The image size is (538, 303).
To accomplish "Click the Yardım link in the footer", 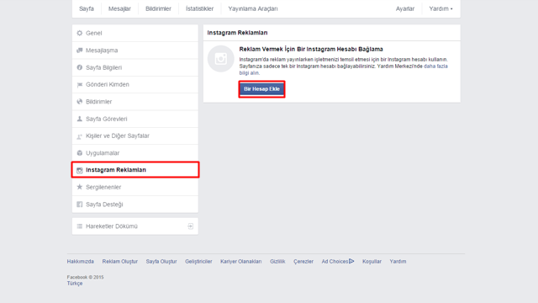I will (398, 262).
